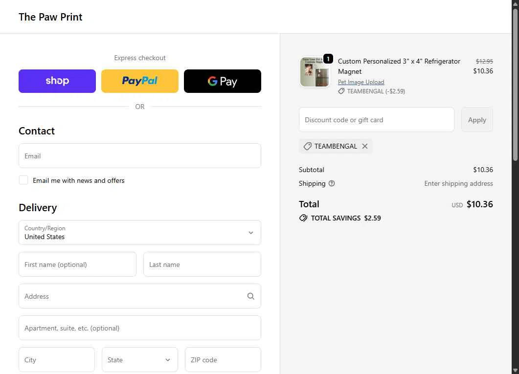This screenshot has height=374, width=519.
Task: Click the Discount code or gift card field
Action: [376, 120]
